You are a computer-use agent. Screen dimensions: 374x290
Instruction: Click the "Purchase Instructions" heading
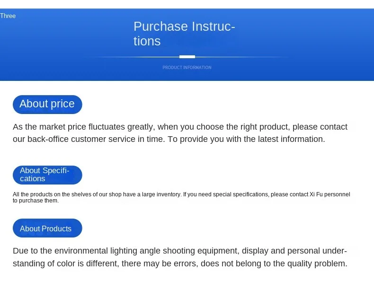point(184,34)
